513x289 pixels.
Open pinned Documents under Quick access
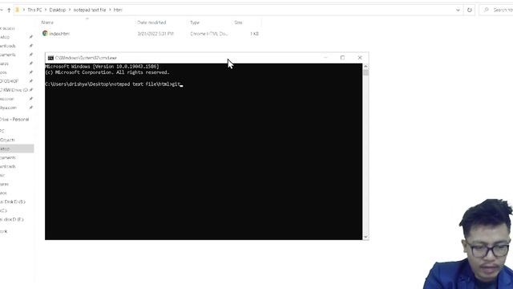pos(8,55)
